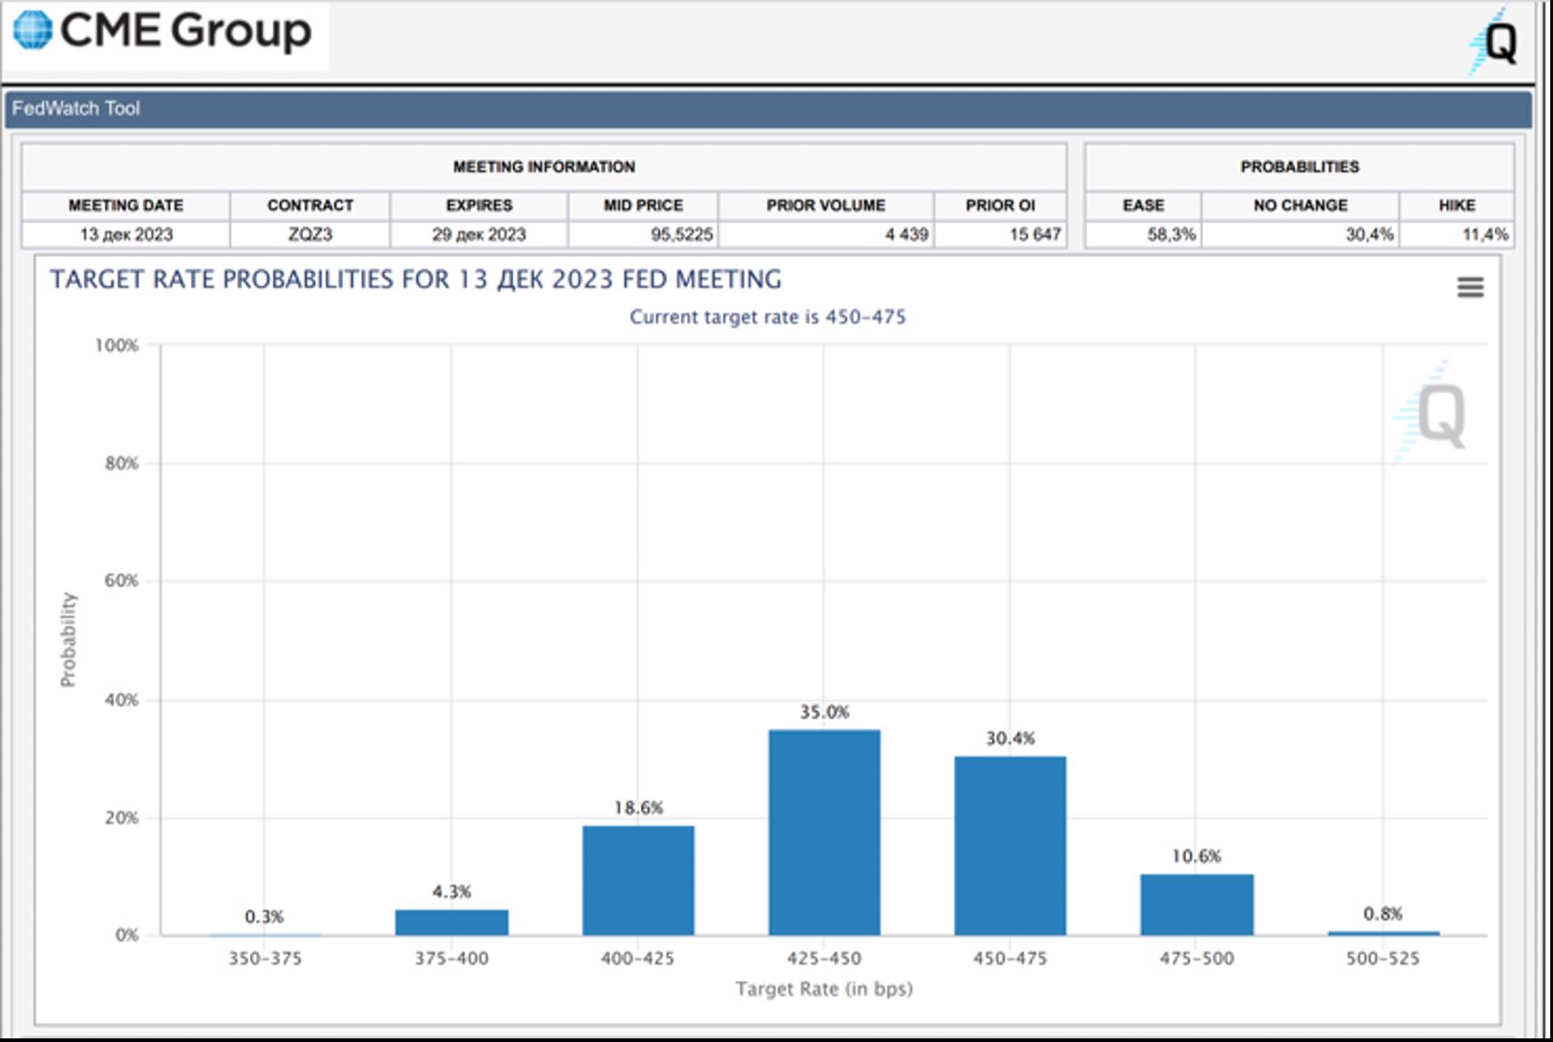Viewport: 1553px width, 1042px height.
Task: Click the CONTRACT column header
Action: pyautogui.click(x=310, y=205)
